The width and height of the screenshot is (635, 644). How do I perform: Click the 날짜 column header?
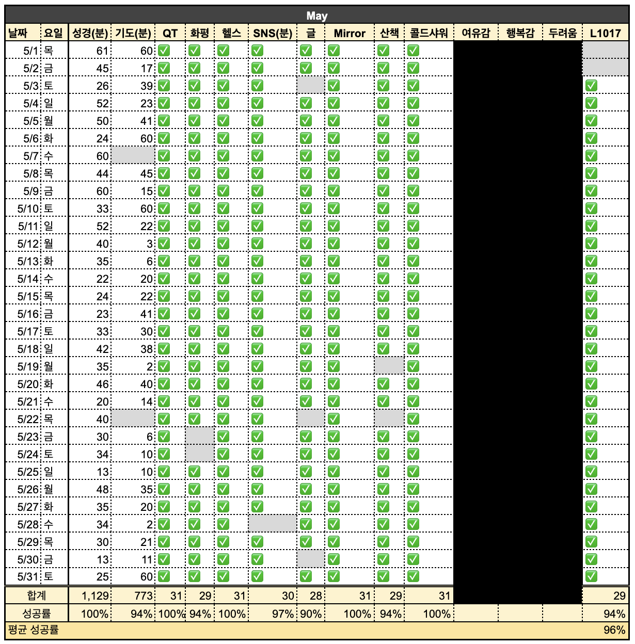click(x=22, y=33)
